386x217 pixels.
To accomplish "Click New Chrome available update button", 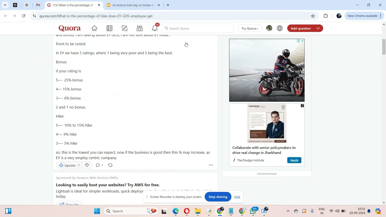I will point(362,16).
